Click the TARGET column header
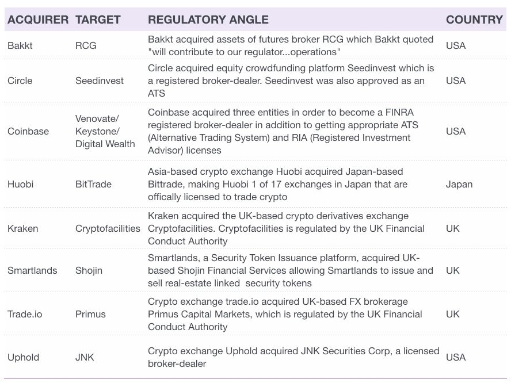 [x=98, y=20]
